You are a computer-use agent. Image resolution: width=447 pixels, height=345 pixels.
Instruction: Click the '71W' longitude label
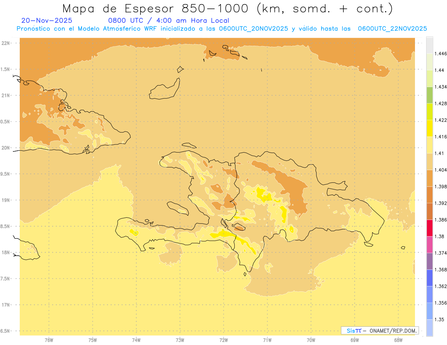[x=267, y=340]
